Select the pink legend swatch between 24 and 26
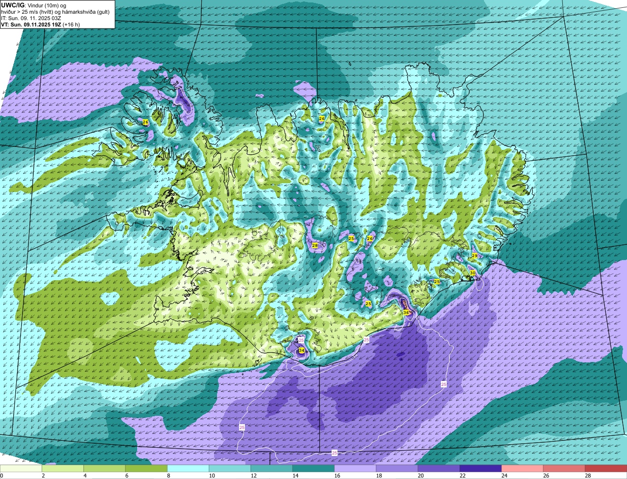This screenshot has width=627, height=479. pos(523,468)
